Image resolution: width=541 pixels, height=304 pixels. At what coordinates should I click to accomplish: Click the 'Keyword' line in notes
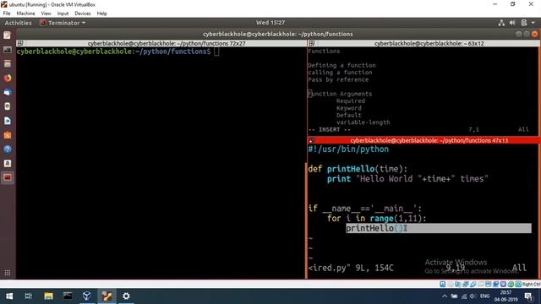tap(349, 108)
